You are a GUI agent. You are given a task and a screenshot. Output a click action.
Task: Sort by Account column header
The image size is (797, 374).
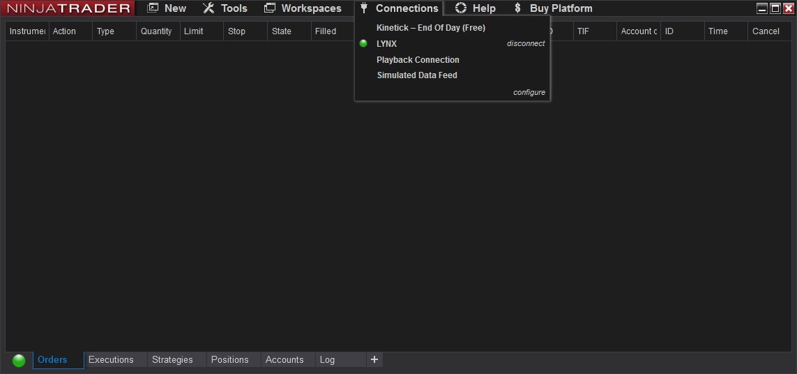click(x=639, y=31)
